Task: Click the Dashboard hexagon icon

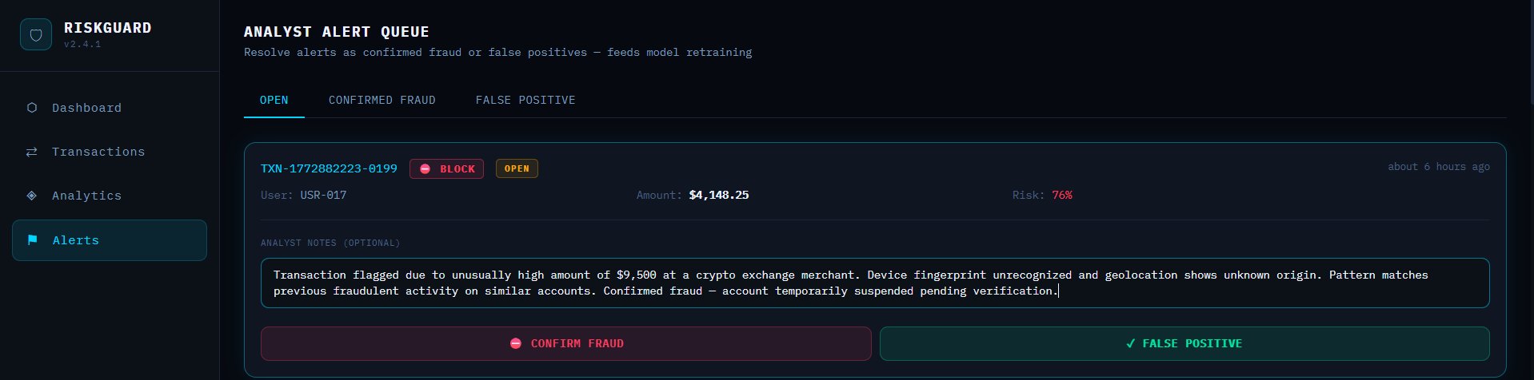Action: click(32, 108)
